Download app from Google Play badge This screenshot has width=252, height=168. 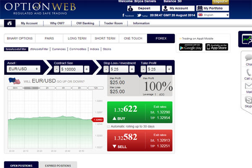pyautogui.click(x=191, y=47)
